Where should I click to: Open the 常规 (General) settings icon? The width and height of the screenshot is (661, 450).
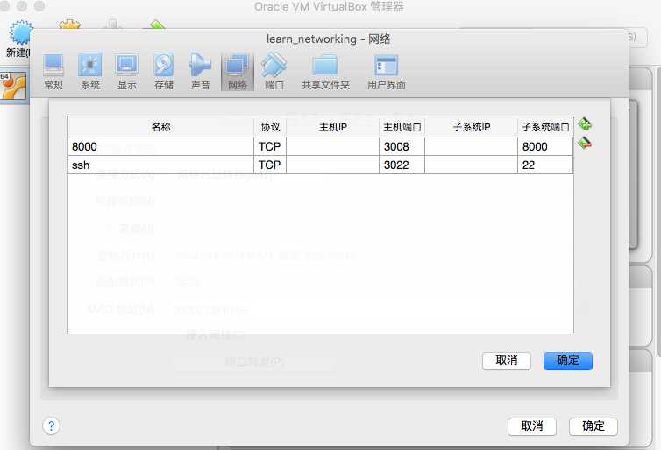click(x=53, y=72)
